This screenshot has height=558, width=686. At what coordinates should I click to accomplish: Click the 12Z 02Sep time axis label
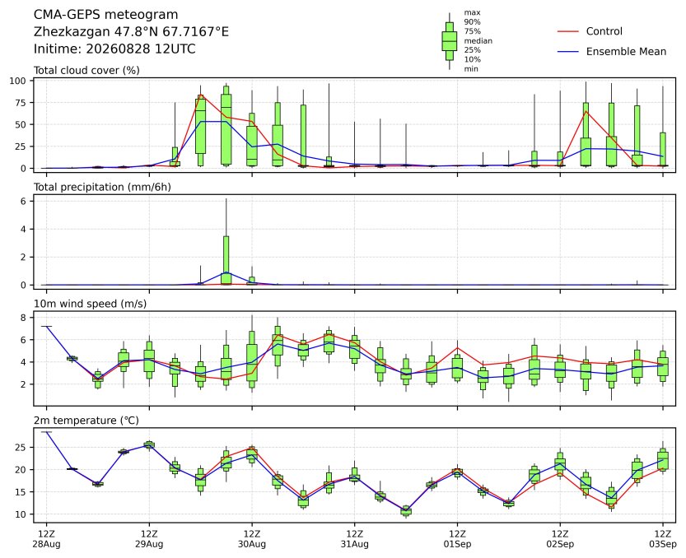pos(560,539)
